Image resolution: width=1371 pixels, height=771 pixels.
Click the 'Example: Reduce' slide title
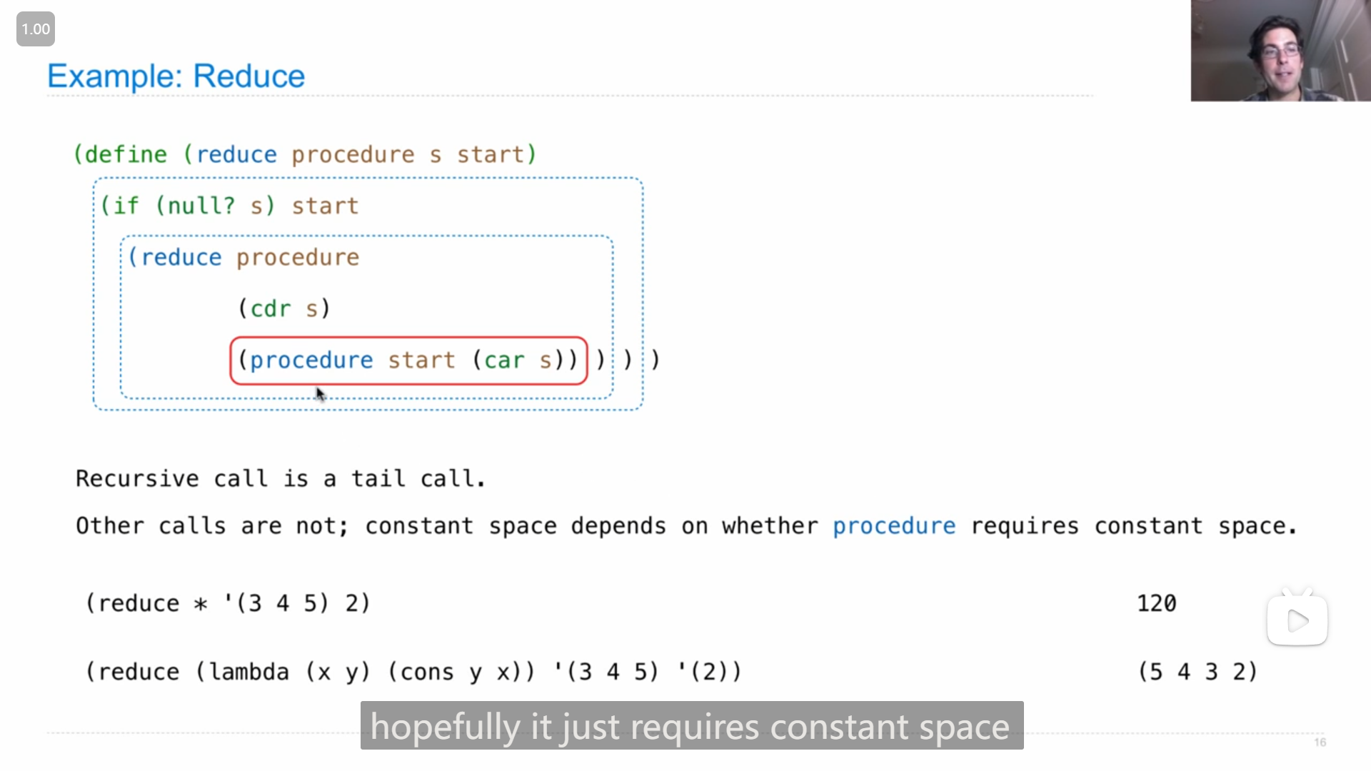tap(176, 76)
